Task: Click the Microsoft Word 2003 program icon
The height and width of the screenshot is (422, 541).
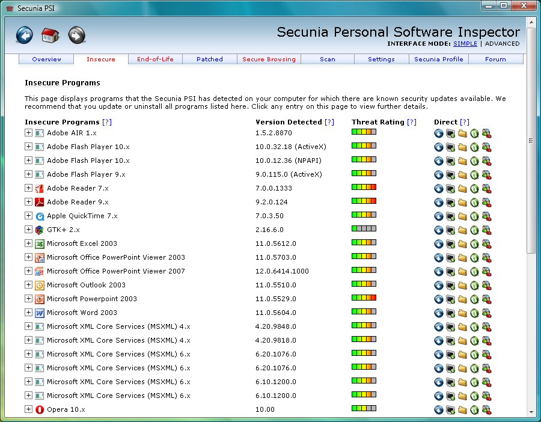Action: [40, 313]
